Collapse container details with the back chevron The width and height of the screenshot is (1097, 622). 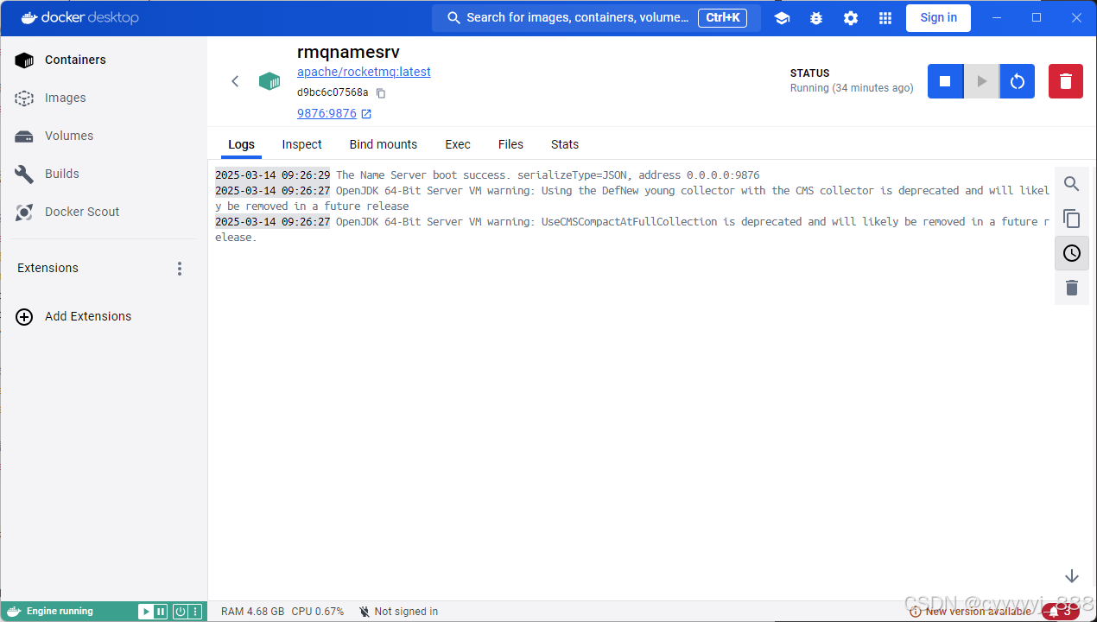234,80
